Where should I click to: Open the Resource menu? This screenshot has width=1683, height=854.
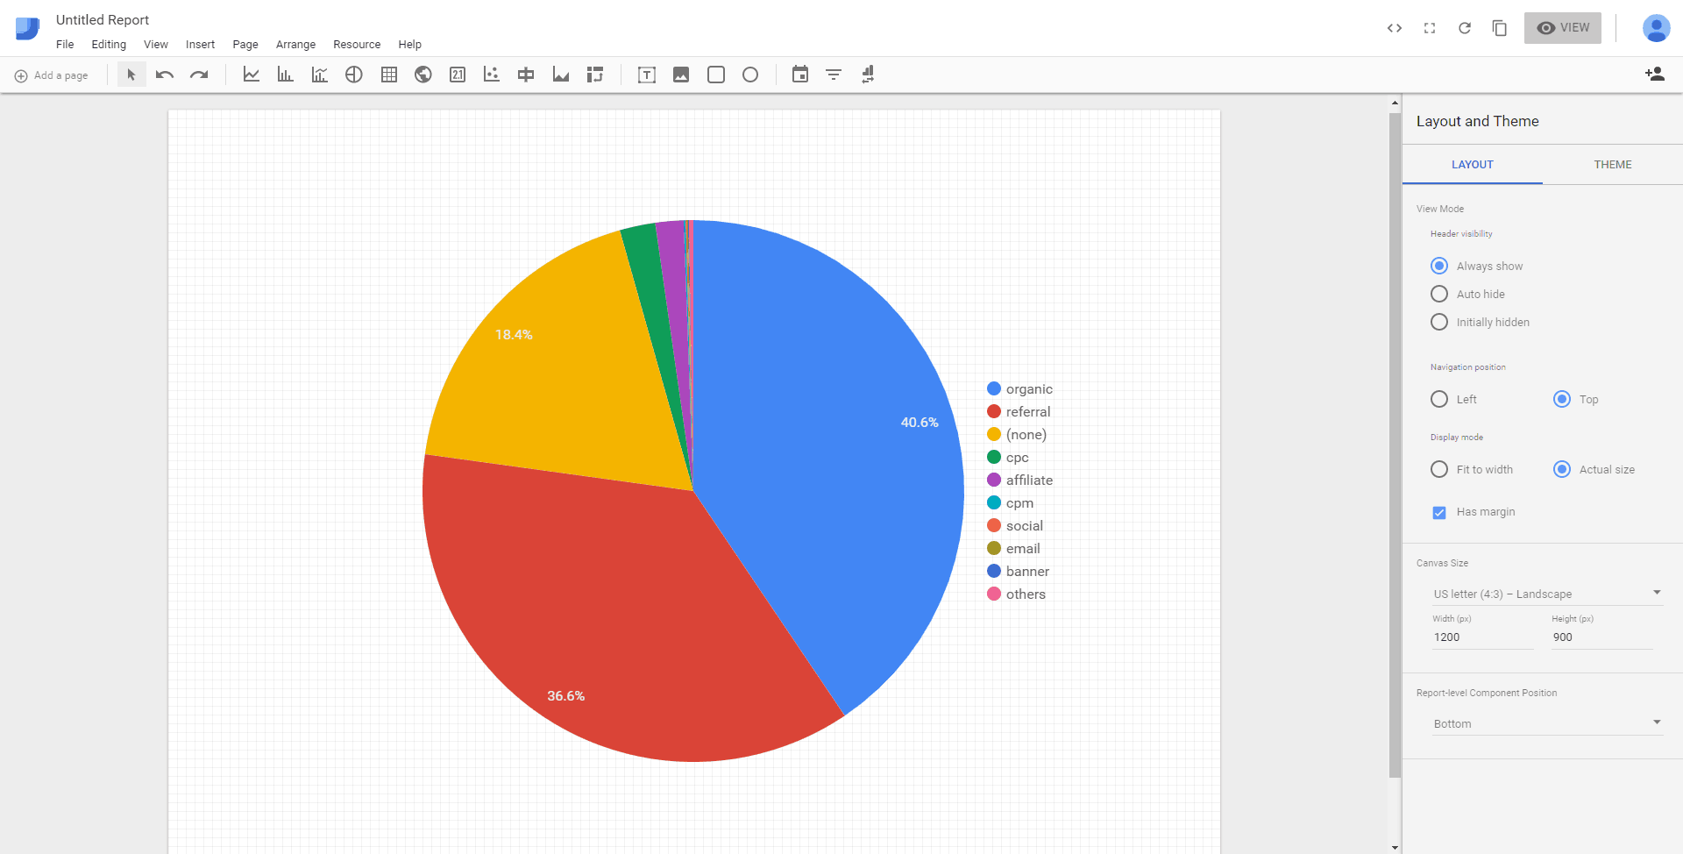pos(356,44)
